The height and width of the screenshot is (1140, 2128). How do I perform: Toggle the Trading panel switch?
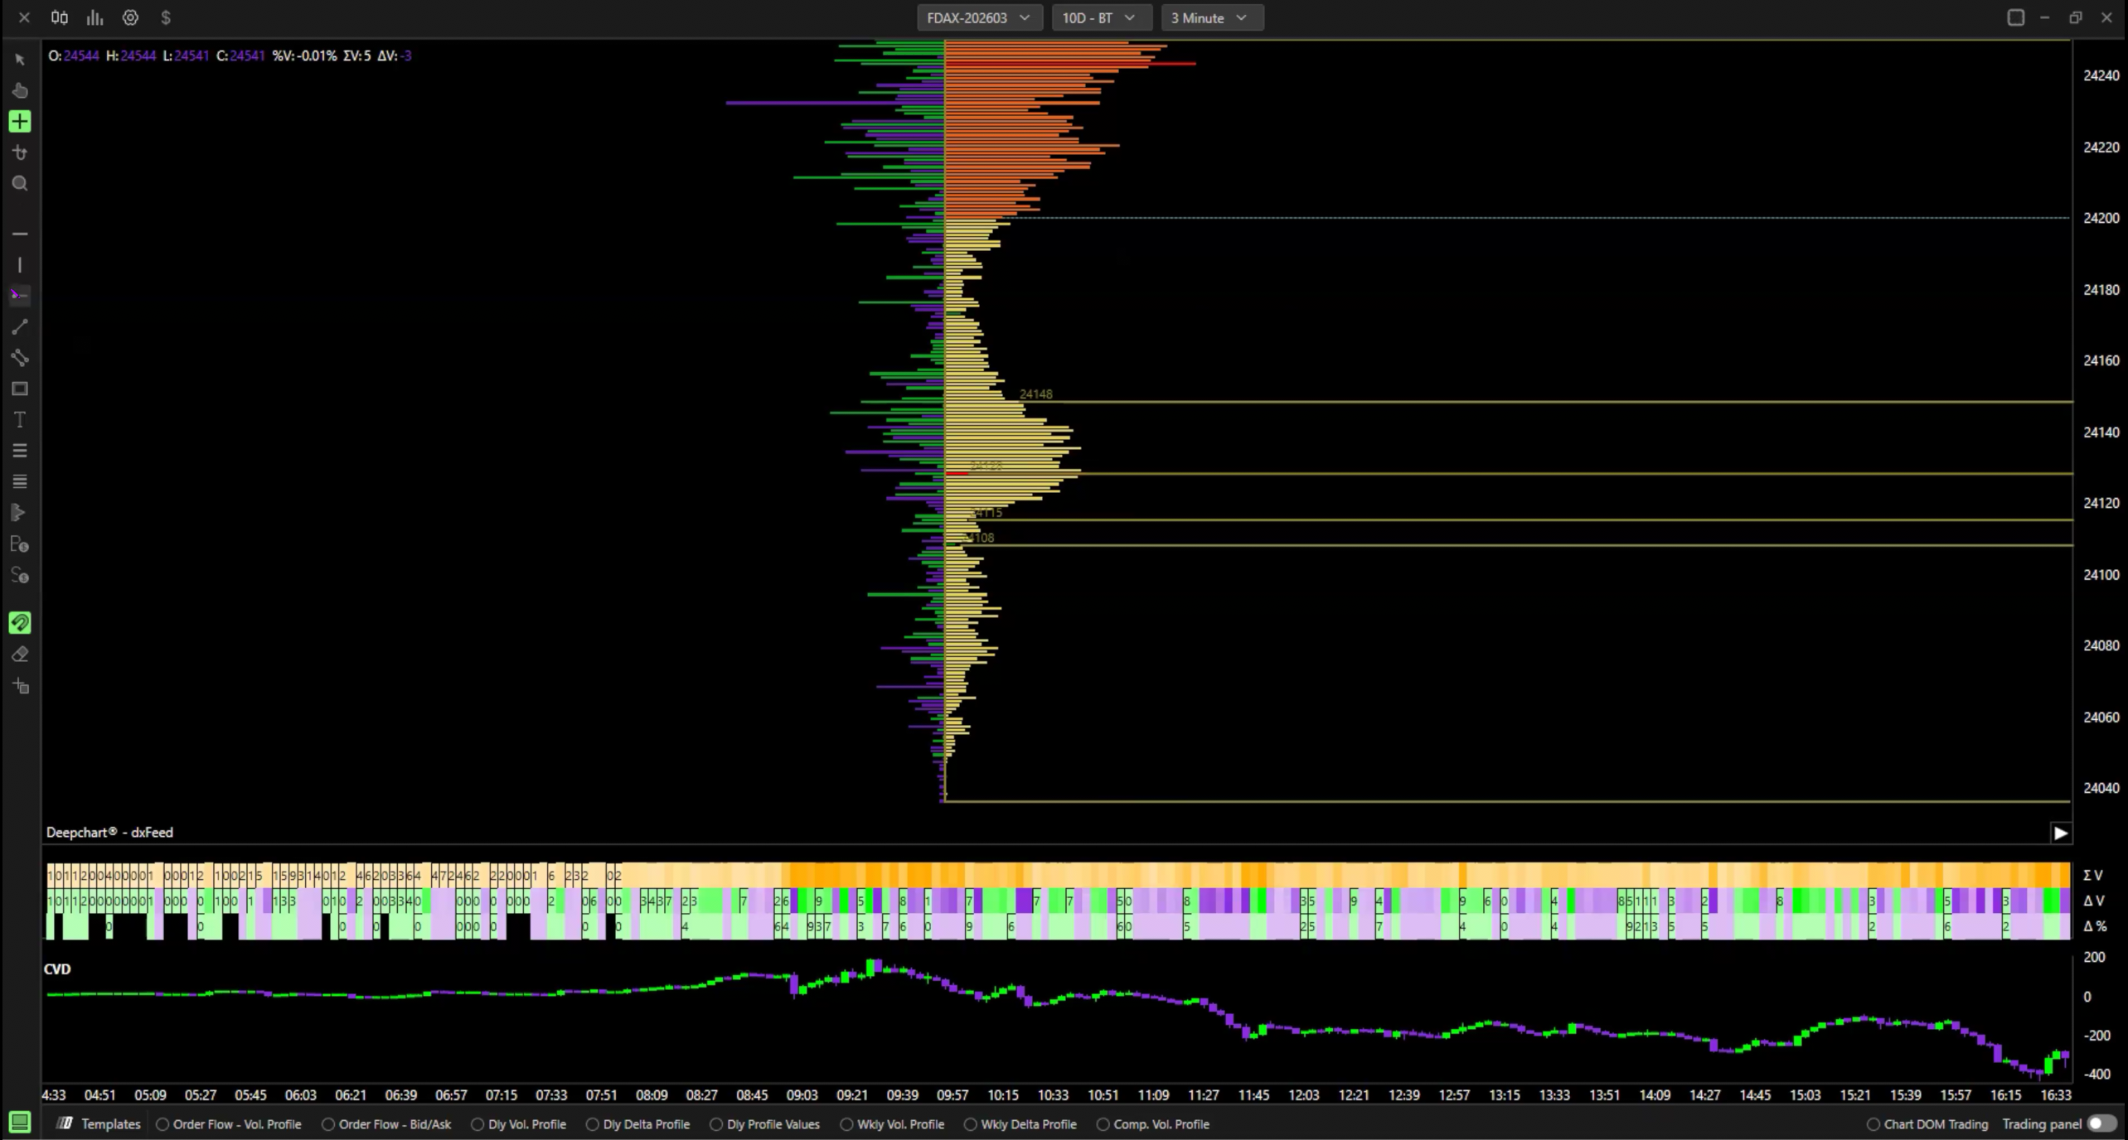coord(2101,1124)
